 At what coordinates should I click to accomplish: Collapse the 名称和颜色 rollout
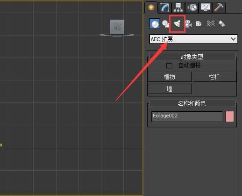[192, 103]
